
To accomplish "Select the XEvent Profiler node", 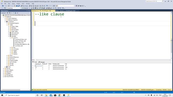I will 10,77.
